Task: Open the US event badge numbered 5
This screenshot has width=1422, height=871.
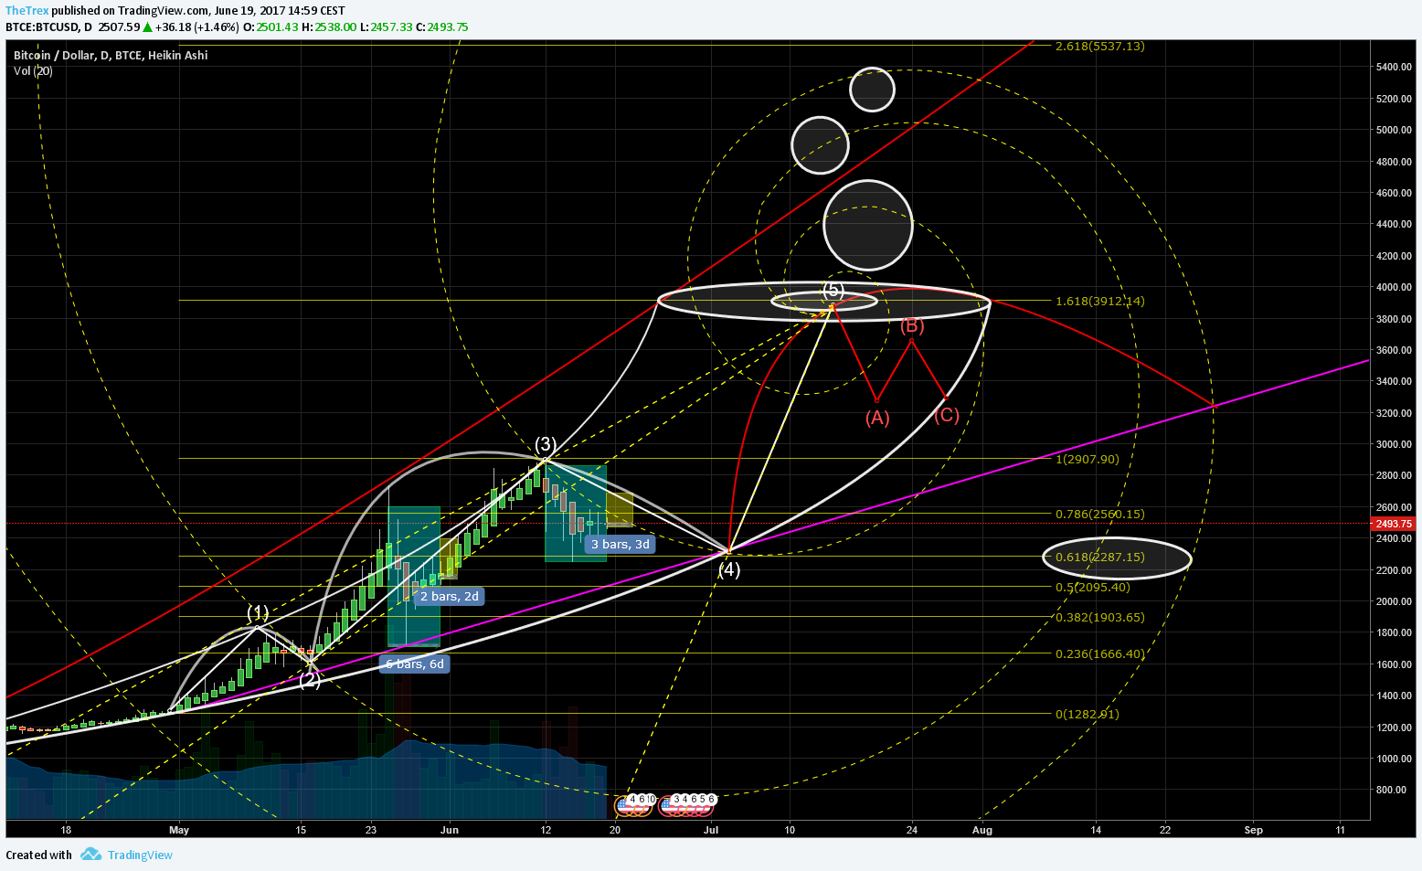Action: [x=702, y=799]
